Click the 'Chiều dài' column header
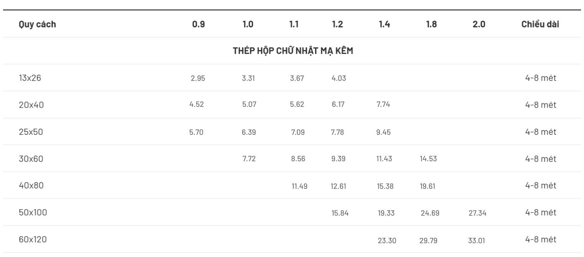This screenshot has height=257, width=584. 540,25
